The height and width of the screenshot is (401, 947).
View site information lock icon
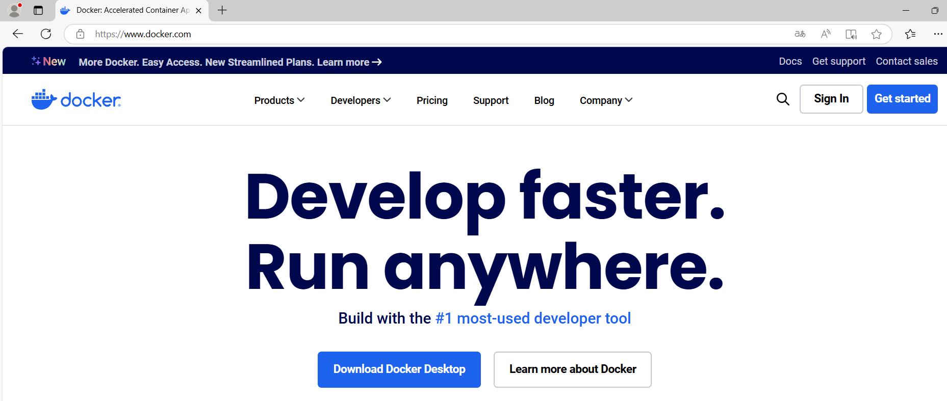coord(80,34)
